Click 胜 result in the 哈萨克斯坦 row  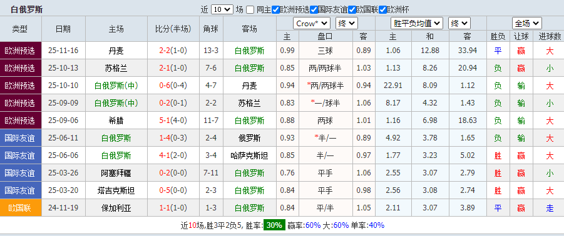[x=498, y=155]
